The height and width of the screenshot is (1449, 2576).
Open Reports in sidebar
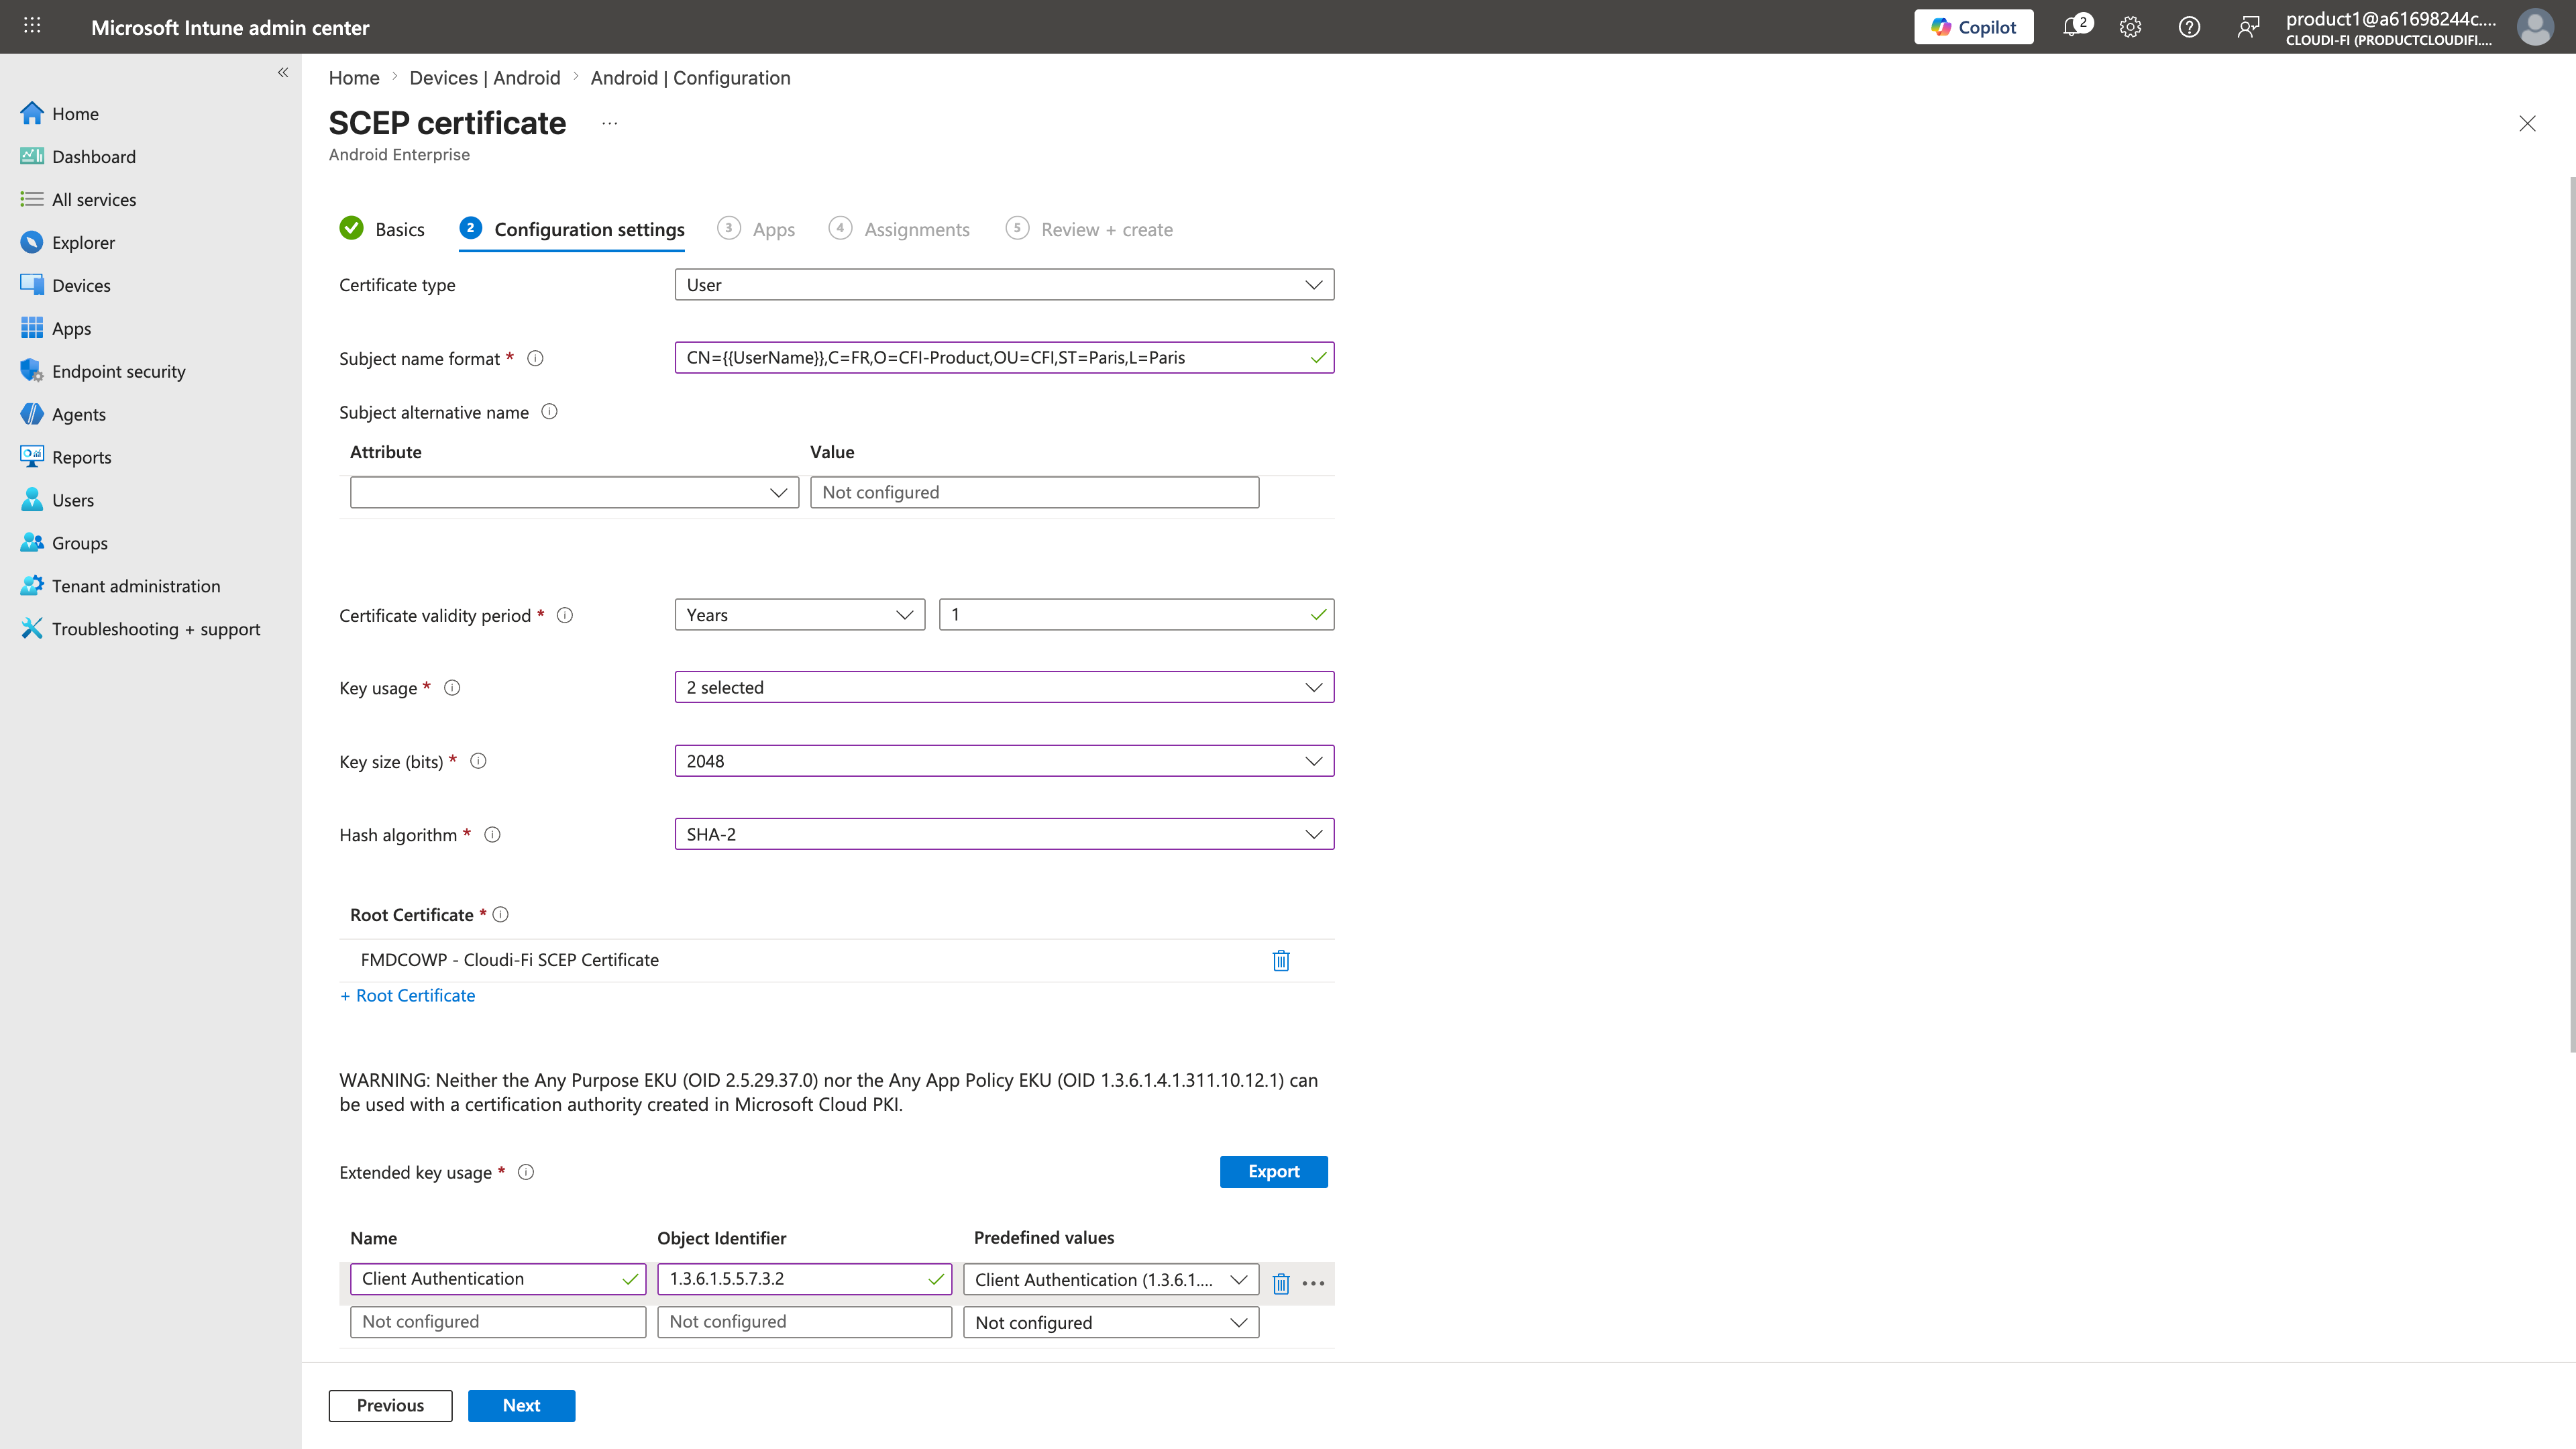[x=65, y=457]
